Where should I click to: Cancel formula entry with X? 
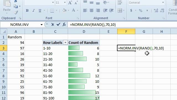pos(53,24)
